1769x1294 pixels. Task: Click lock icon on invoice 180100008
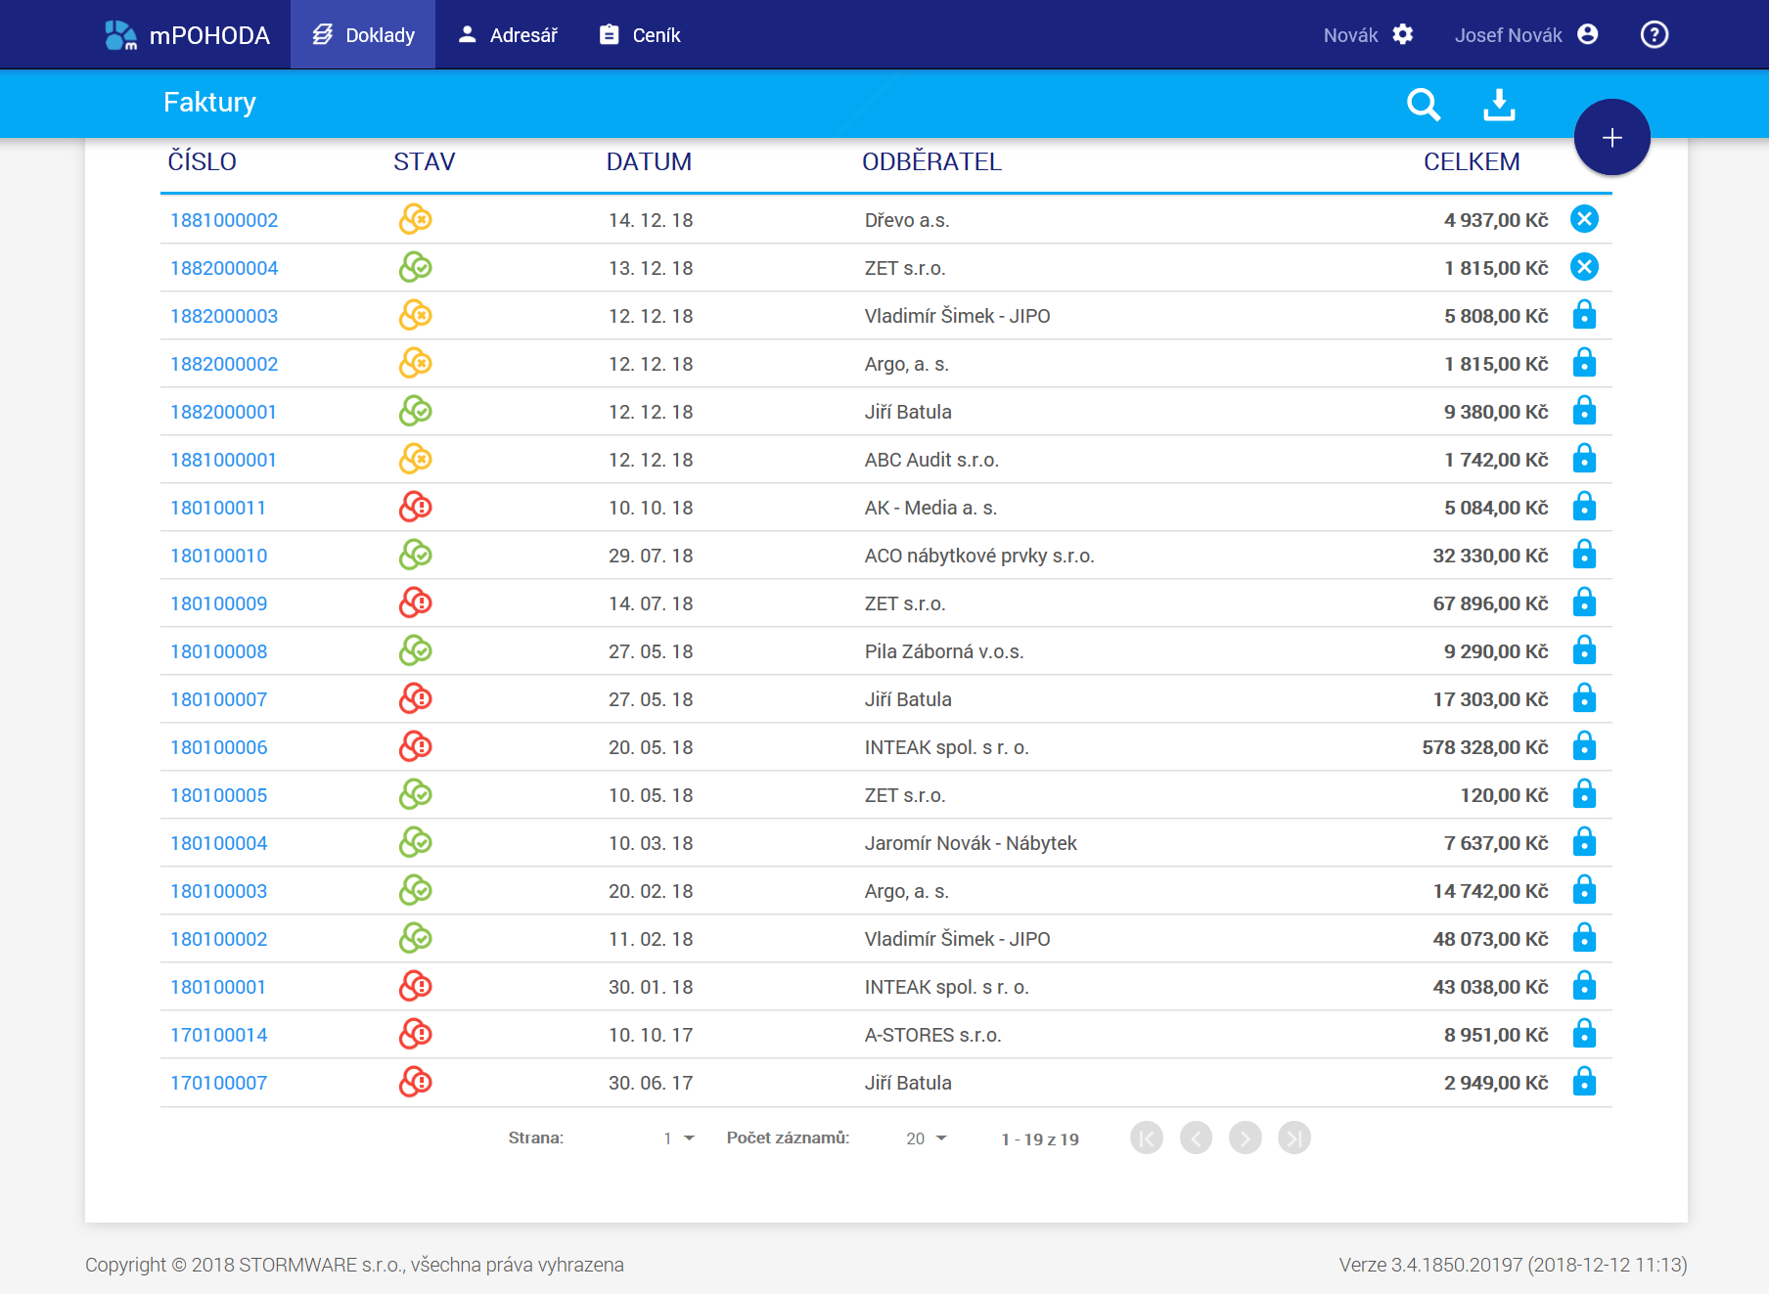(1584, 650)
